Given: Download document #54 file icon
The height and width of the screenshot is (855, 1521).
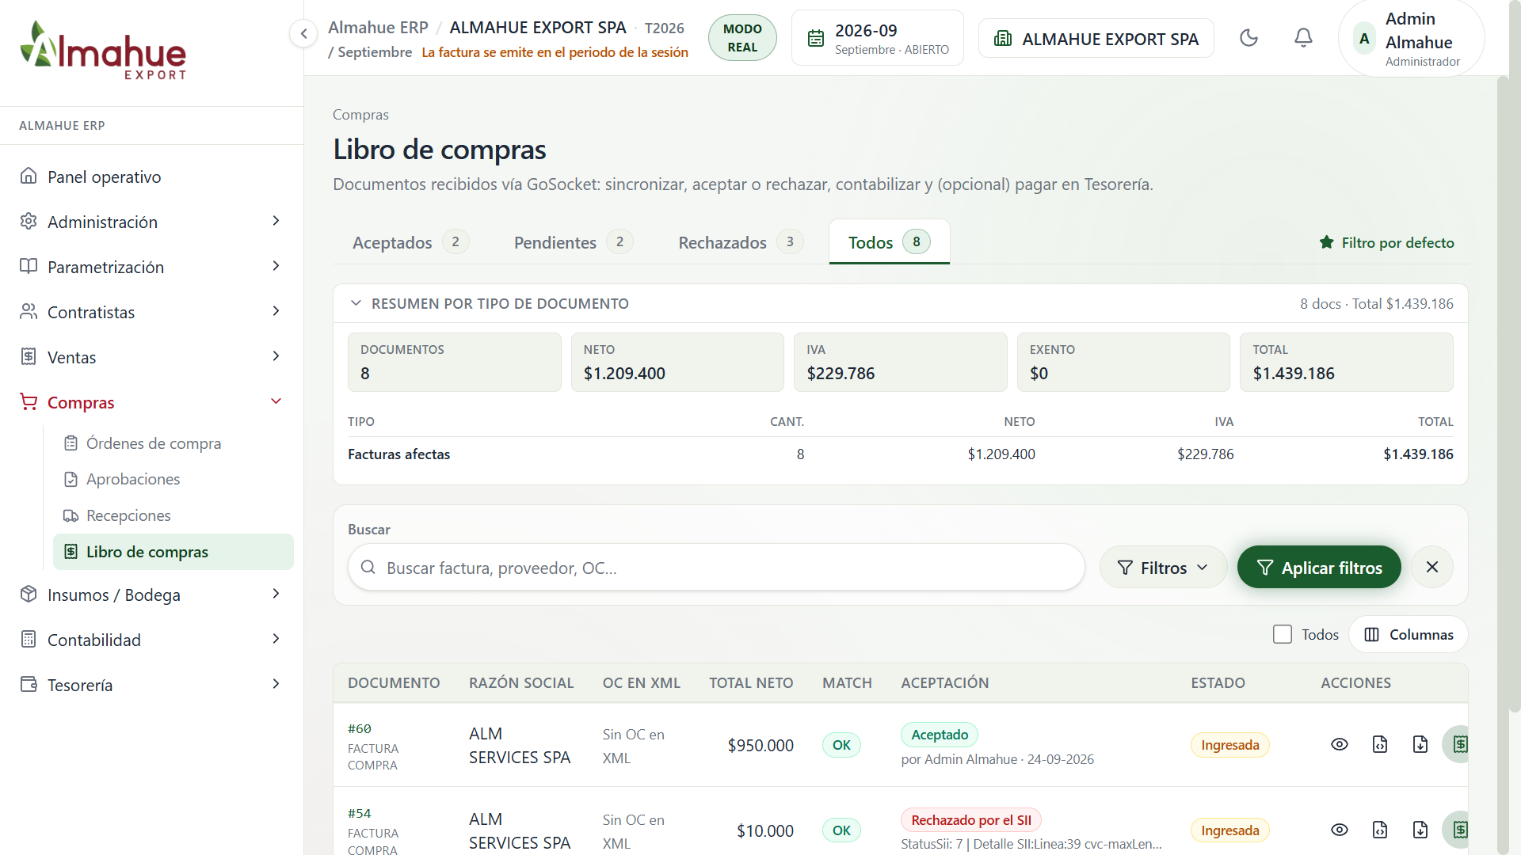Looking at the screenshot, I should click(1420, 830).
